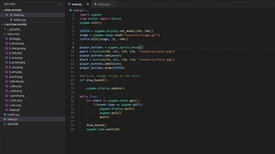Click the k_stun.png image file icon
Image resolution: width=275 pixels, height=154 pixels.
coord(6,67)
